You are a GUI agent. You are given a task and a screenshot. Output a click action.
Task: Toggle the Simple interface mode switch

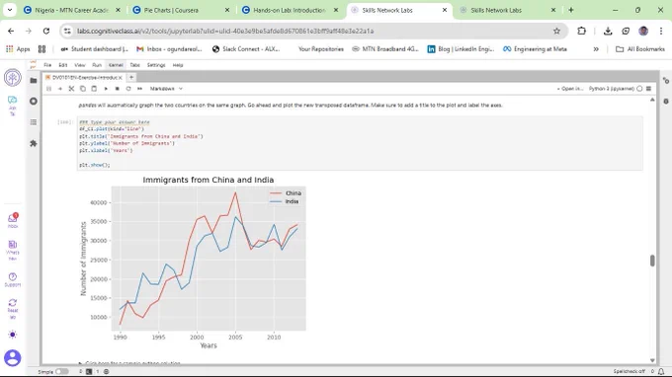(61, 371)
